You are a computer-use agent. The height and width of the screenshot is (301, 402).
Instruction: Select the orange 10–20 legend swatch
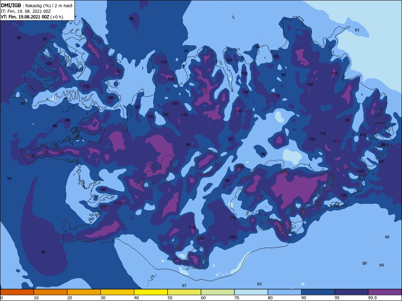tap(51, 292)
